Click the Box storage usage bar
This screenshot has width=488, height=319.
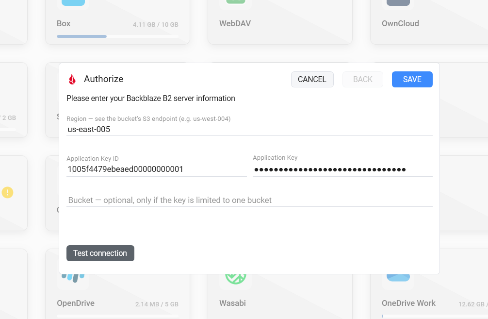click(118, 36)
